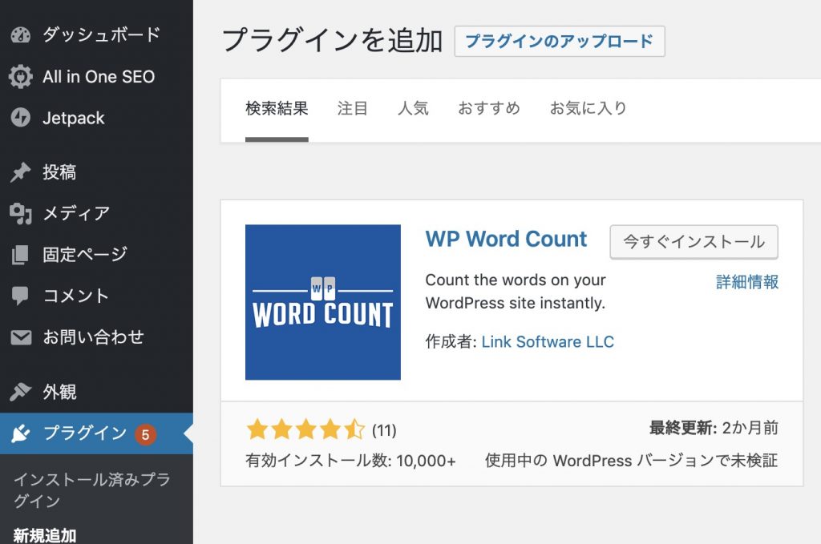Click the Jetpack lightning icon
The image size is (821, 544).
[20, 118]
